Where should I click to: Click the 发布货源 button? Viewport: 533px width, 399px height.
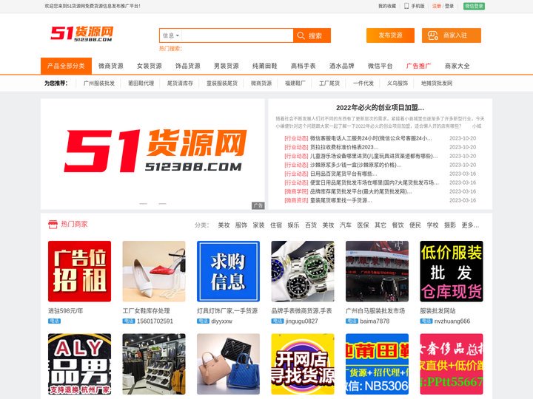coord(390,35)
